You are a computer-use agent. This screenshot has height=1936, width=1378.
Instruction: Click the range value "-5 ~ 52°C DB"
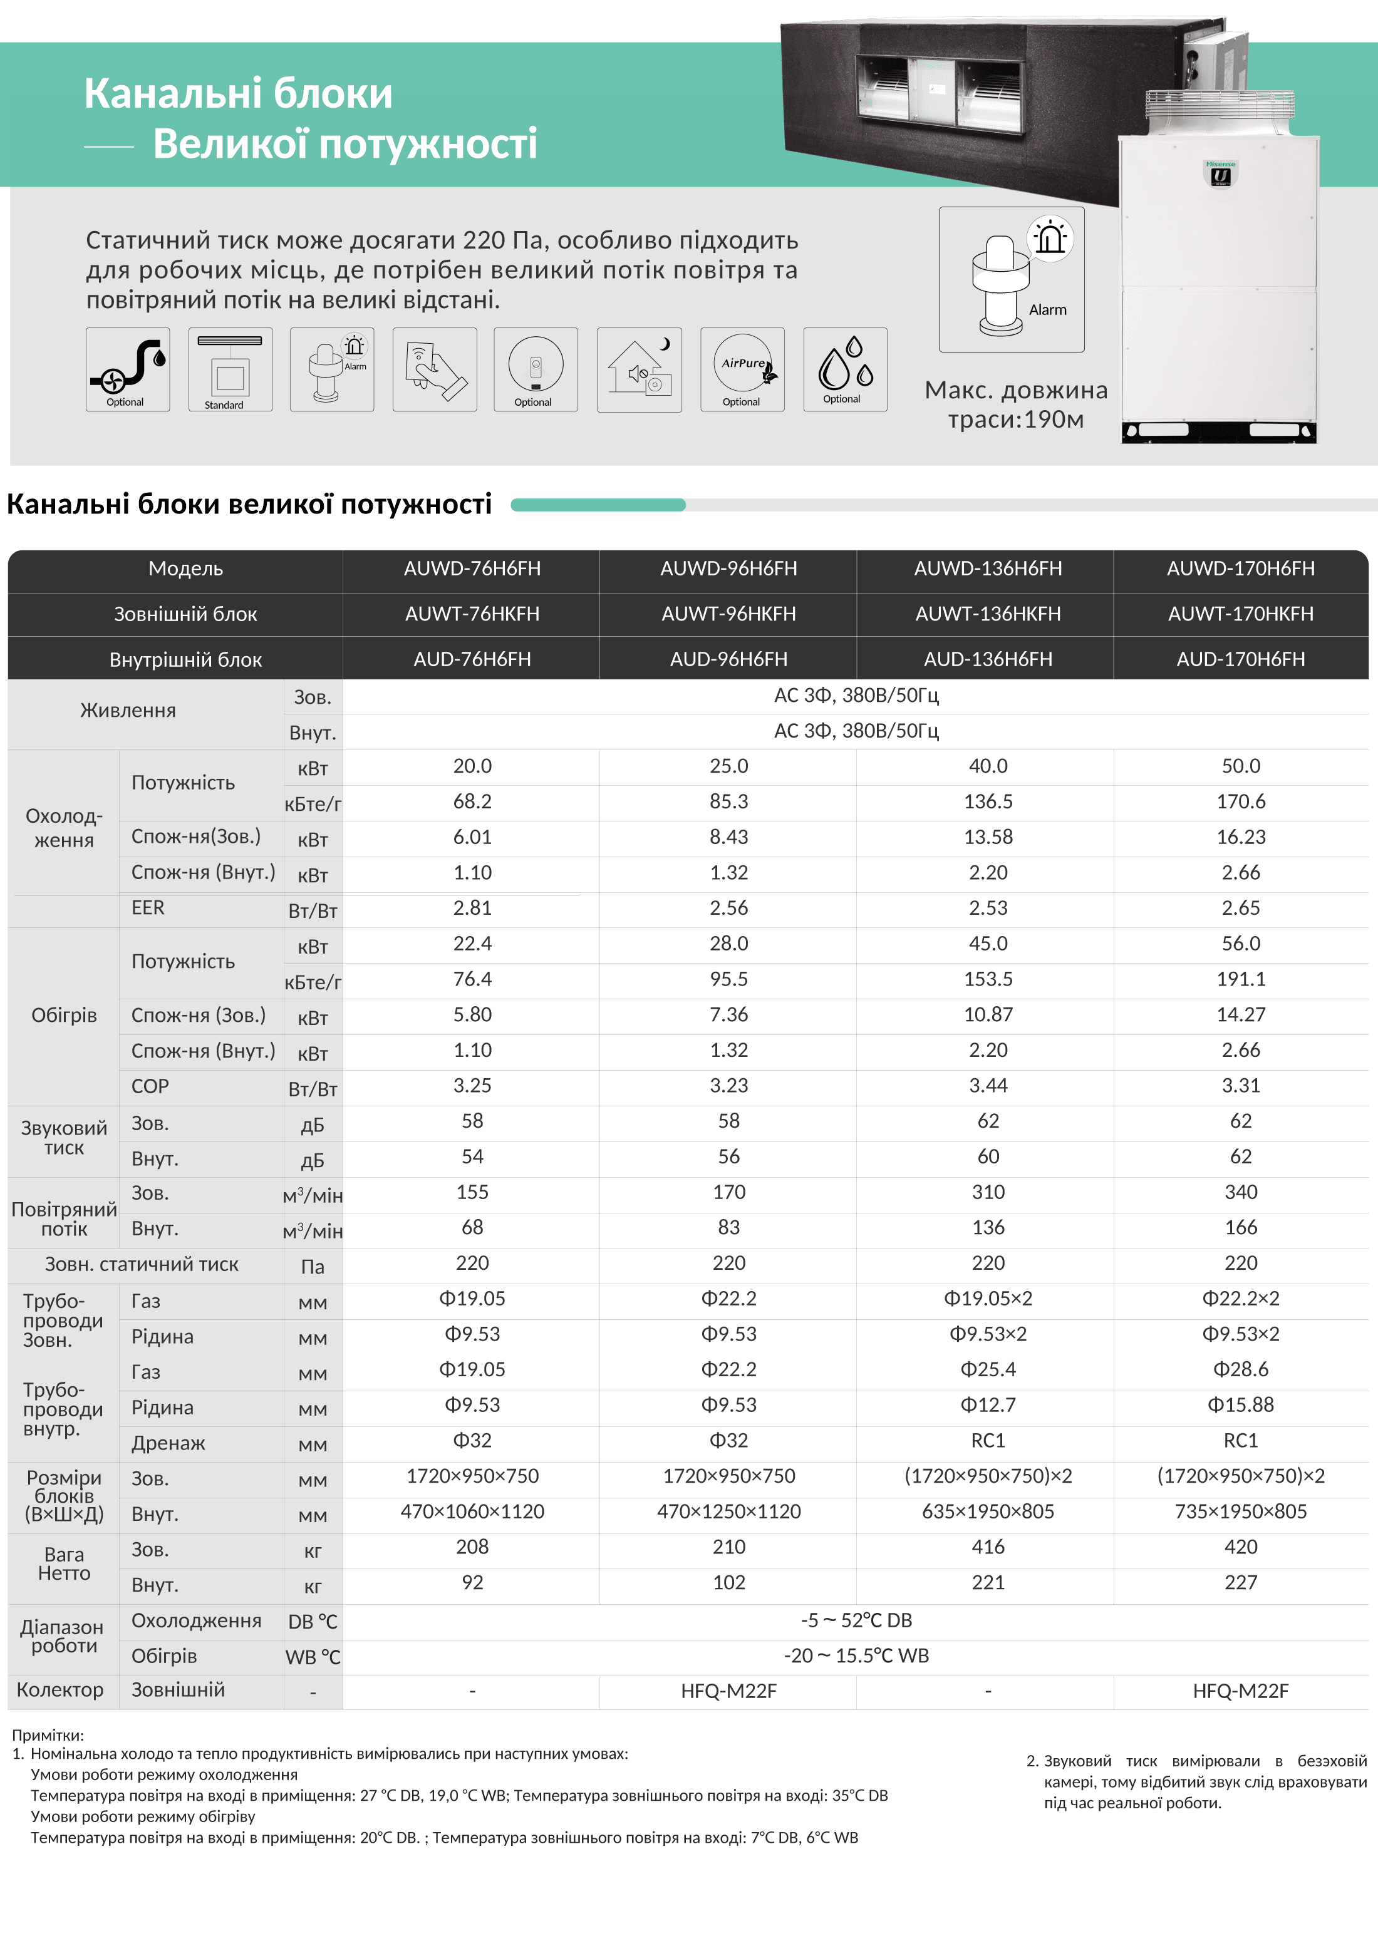click(856, 1620)
